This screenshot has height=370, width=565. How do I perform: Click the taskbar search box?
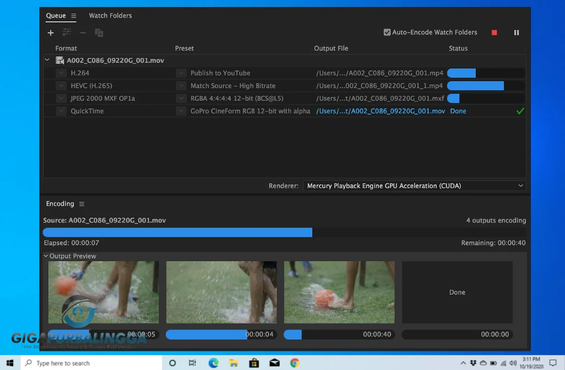(91, 363)
